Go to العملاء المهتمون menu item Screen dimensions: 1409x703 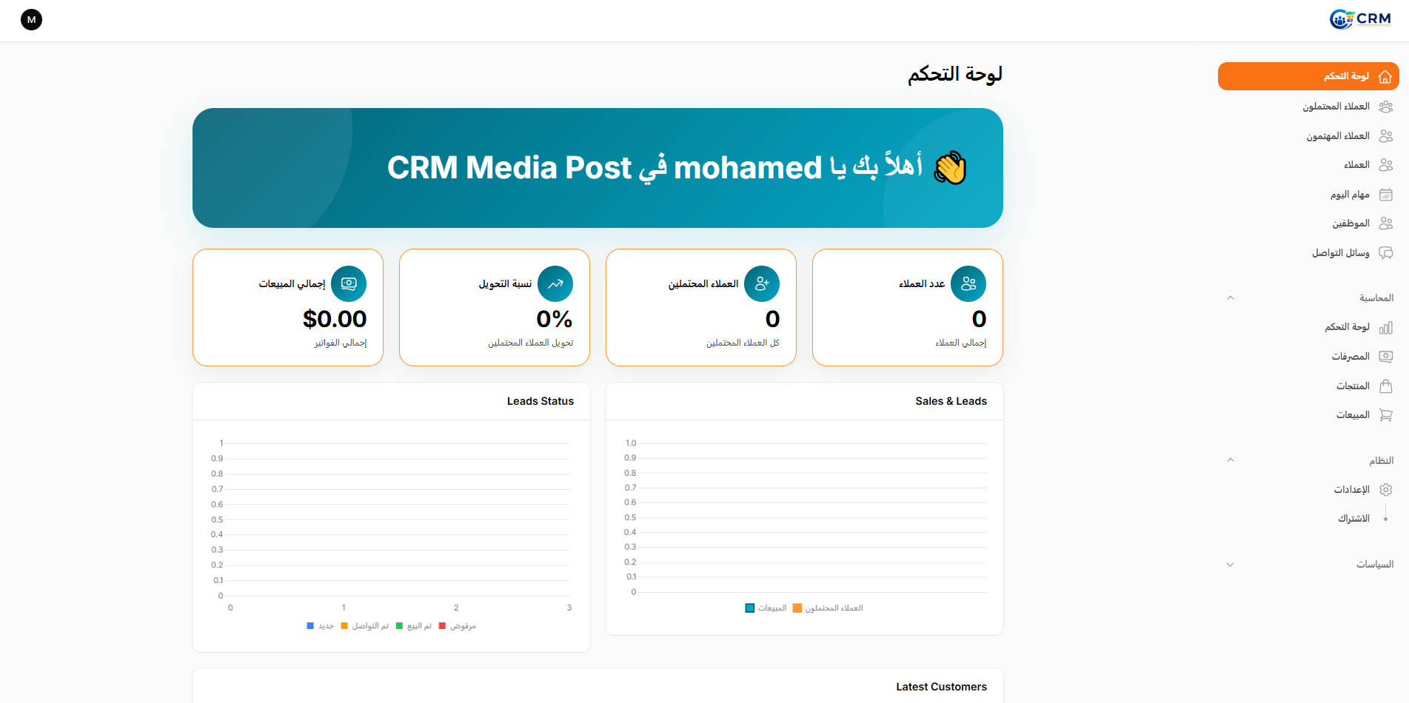tap(1308, 136)
